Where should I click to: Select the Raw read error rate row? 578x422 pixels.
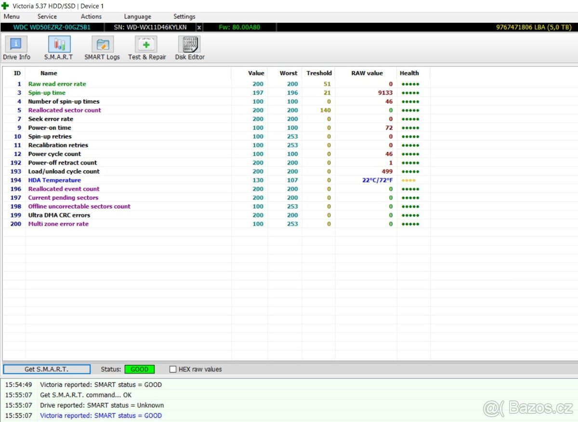click(x=216, y=84)
